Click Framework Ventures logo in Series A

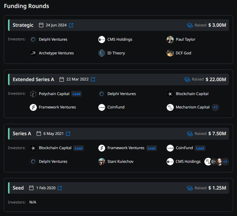102,148
